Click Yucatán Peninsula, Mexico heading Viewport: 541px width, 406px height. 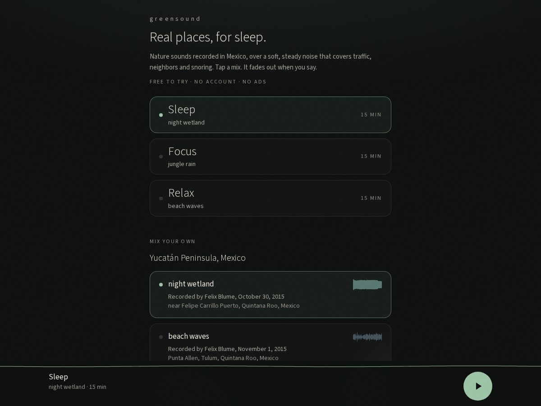(197, 258)
